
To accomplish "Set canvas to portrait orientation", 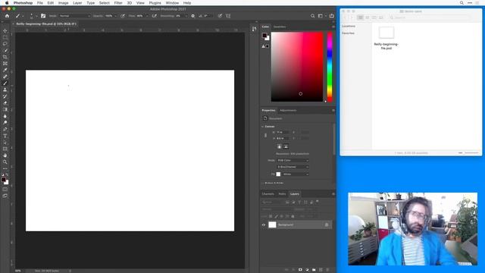I will (x=279, y=146).
